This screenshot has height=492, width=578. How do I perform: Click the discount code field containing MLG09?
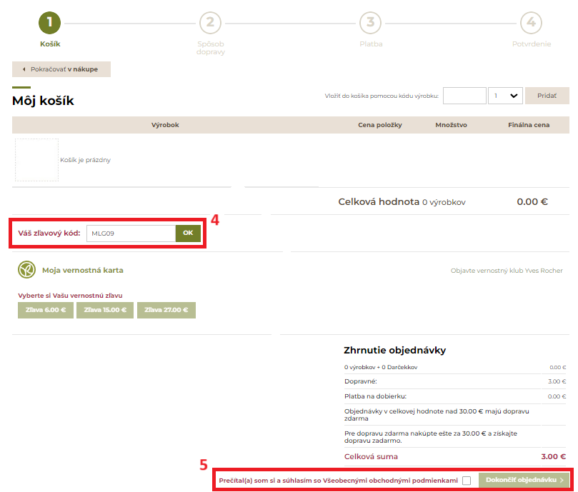point(131,233)
